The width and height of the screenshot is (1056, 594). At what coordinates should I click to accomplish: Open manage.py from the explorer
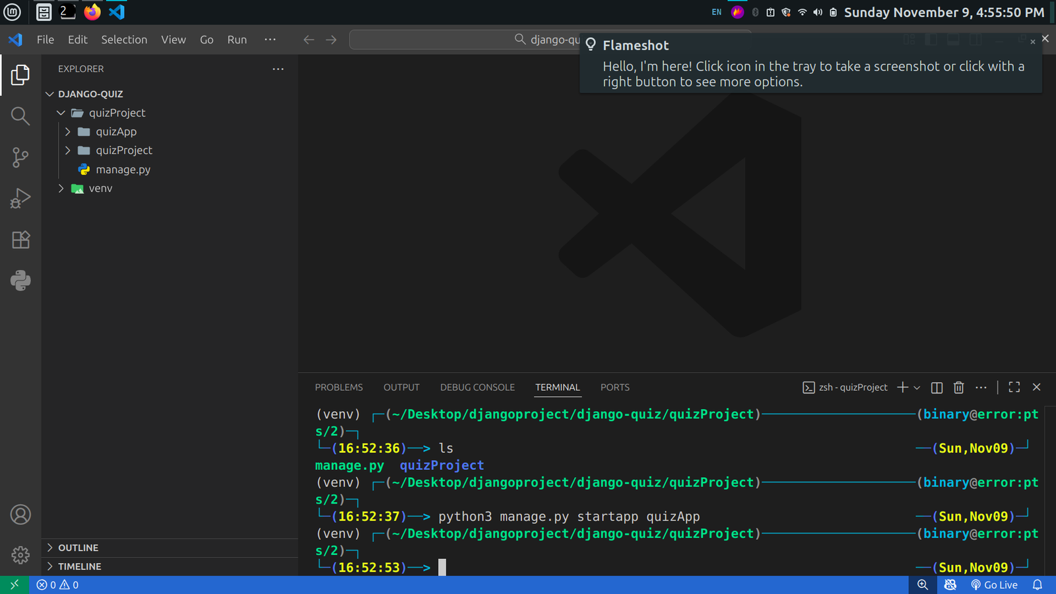point(123,170)
